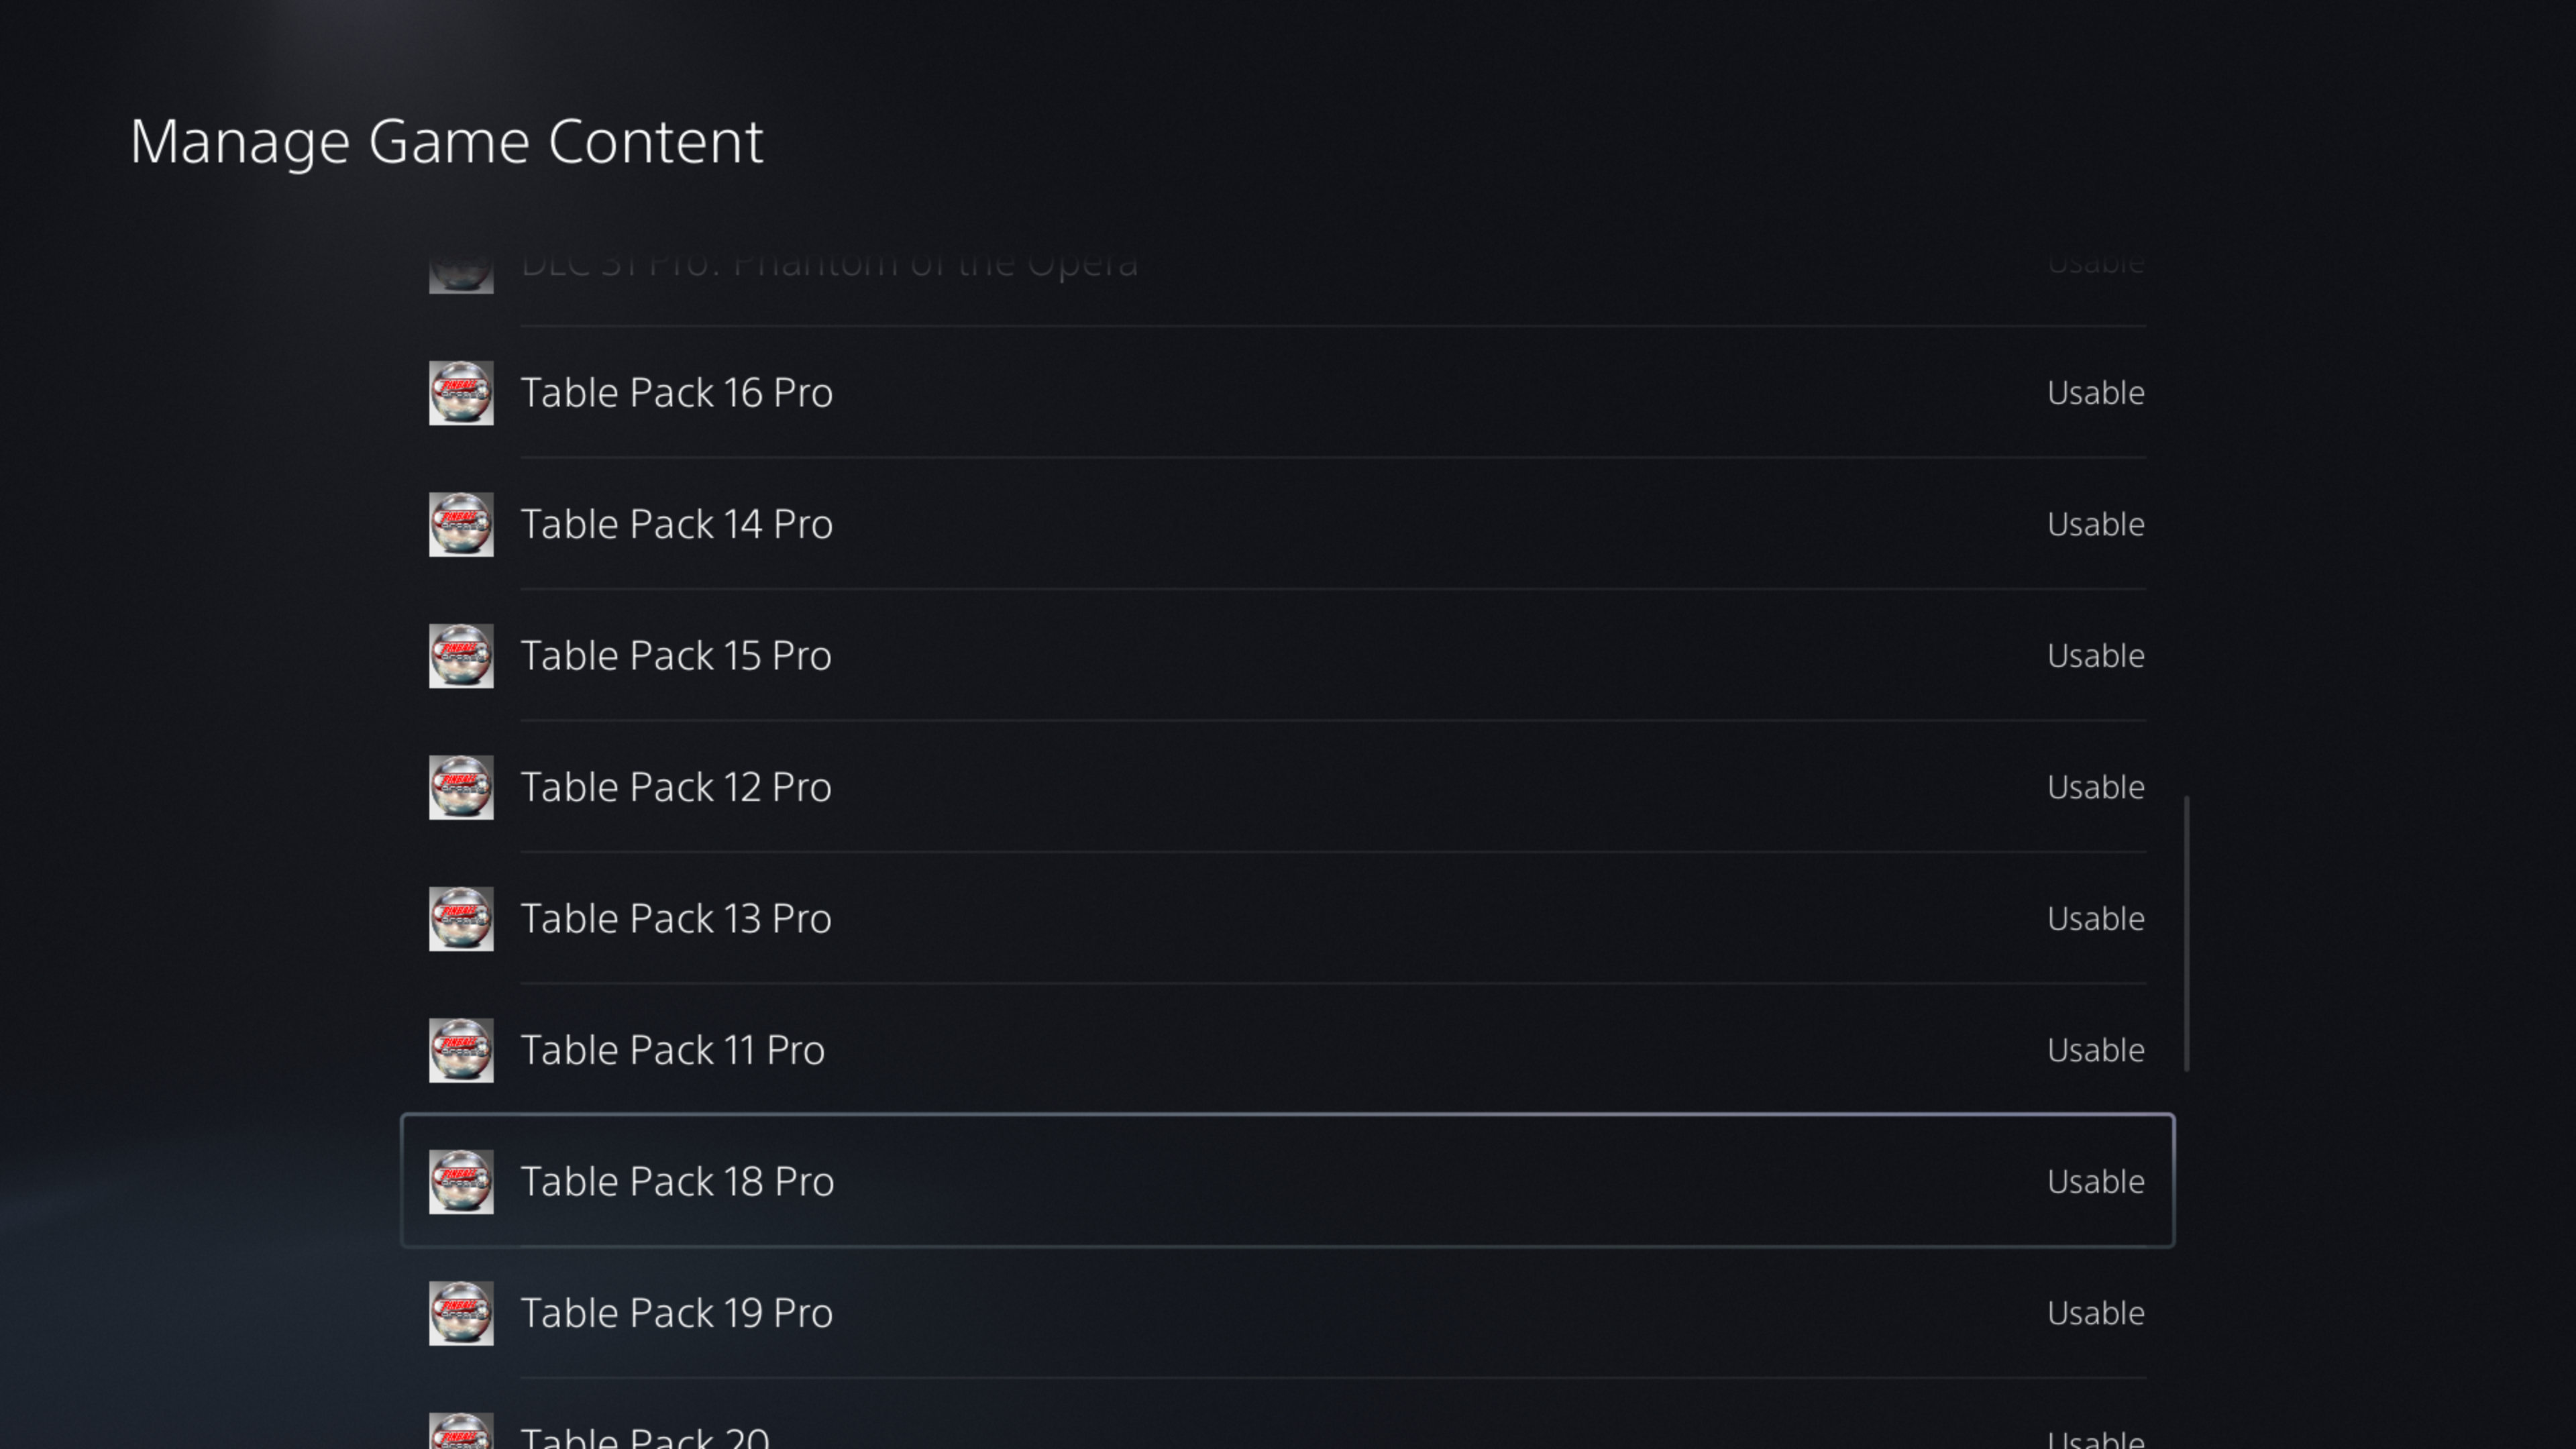The height and width of the screenshot is (1449, 2576).
Task: Click the Table Pack 16 Pro pinball icon
Action: (461, 393)
